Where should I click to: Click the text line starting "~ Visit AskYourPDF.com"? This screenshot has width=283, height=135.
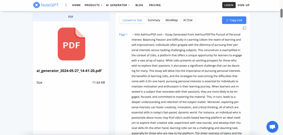pyautogui.click(x=186, y=34)
